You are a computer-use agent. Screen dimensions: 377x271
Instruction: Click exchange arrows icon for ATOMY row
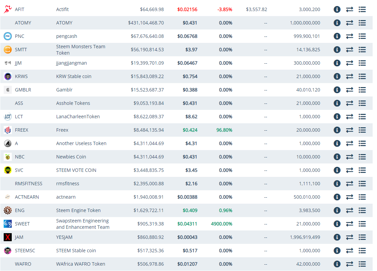click(349, 23)
